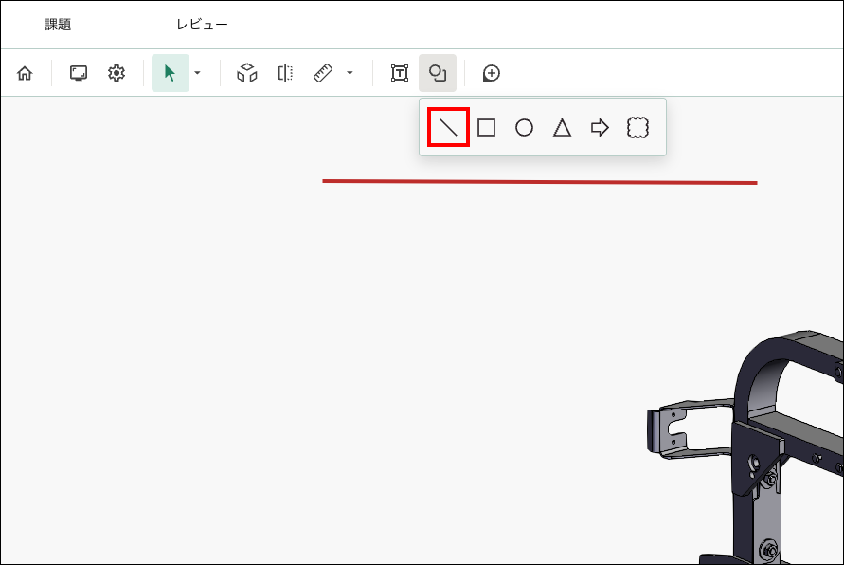The height and width of the screenshot is (565, 844).
Task: Click the exploded view cubes icon
Action: coord(247,73)
